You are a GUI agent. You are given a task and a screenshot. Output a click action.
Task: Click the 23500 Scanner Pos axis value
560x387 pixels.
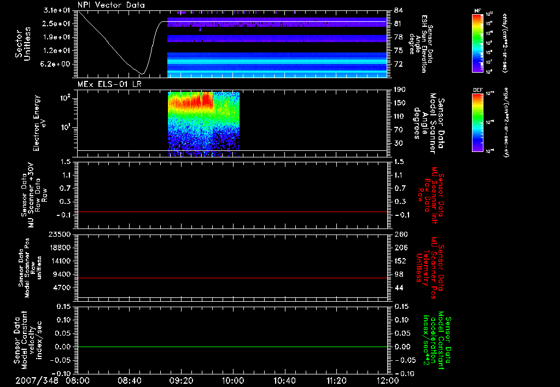[59, 234]
